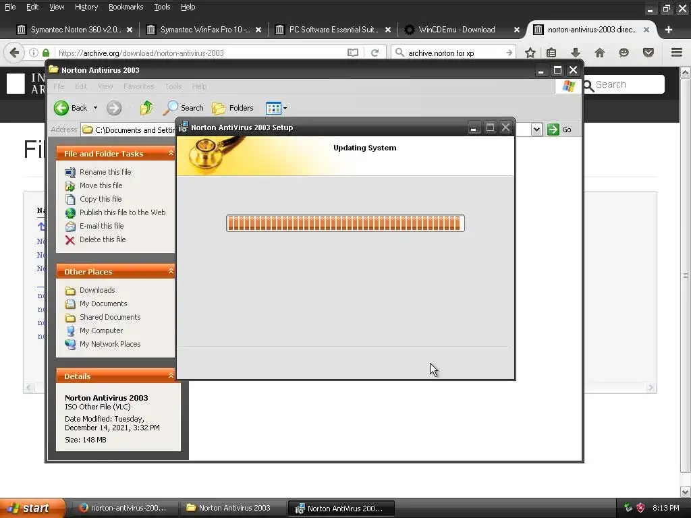
Task: Close the WinCDEmu Download tab
Action: (516, 30)
